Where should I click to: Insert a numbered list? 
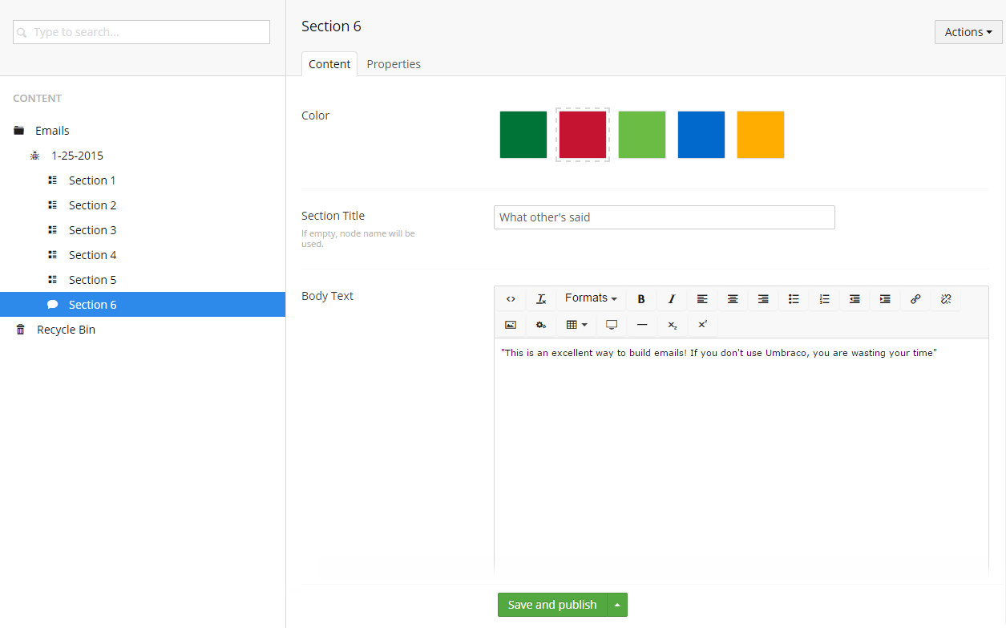824,299
